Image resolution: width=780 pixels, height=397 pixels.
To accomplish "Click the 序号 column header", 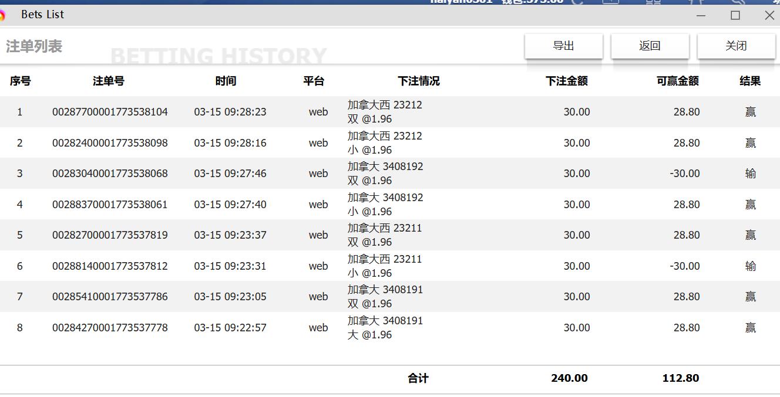I will tap(20, 81).
